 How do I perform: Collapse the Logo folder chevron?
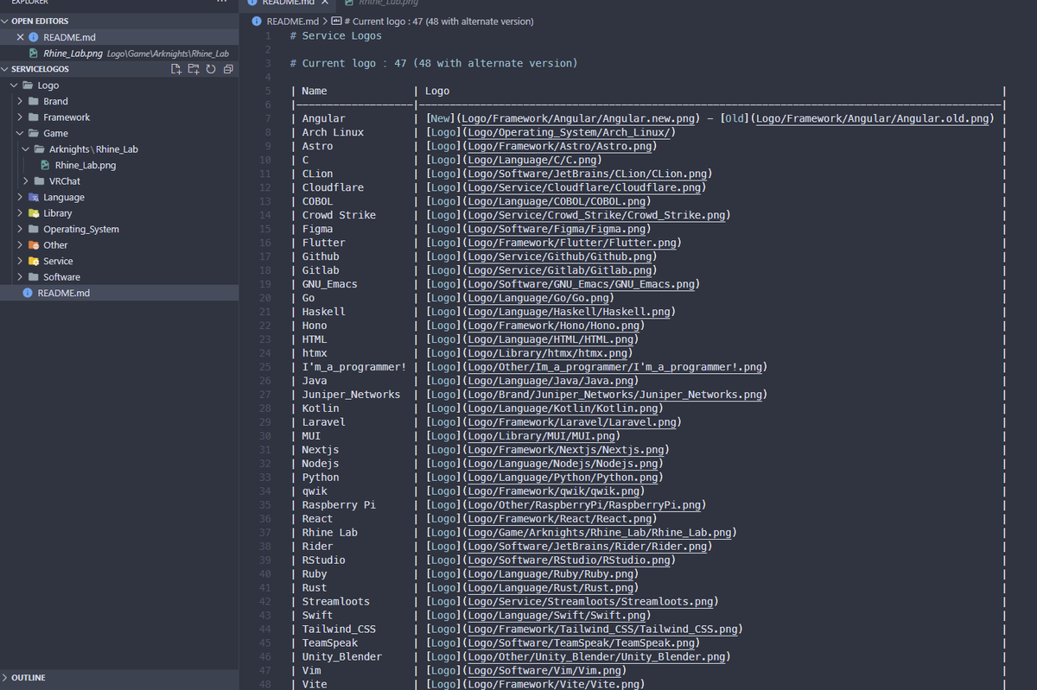click(x=14, y=85)
